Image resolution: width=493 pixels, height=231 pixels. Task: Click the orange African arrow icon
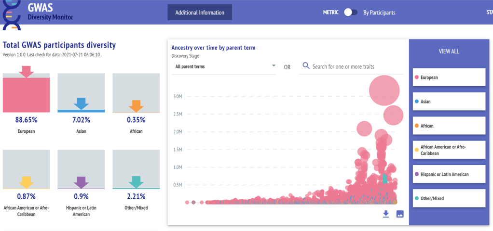(136, 106)
